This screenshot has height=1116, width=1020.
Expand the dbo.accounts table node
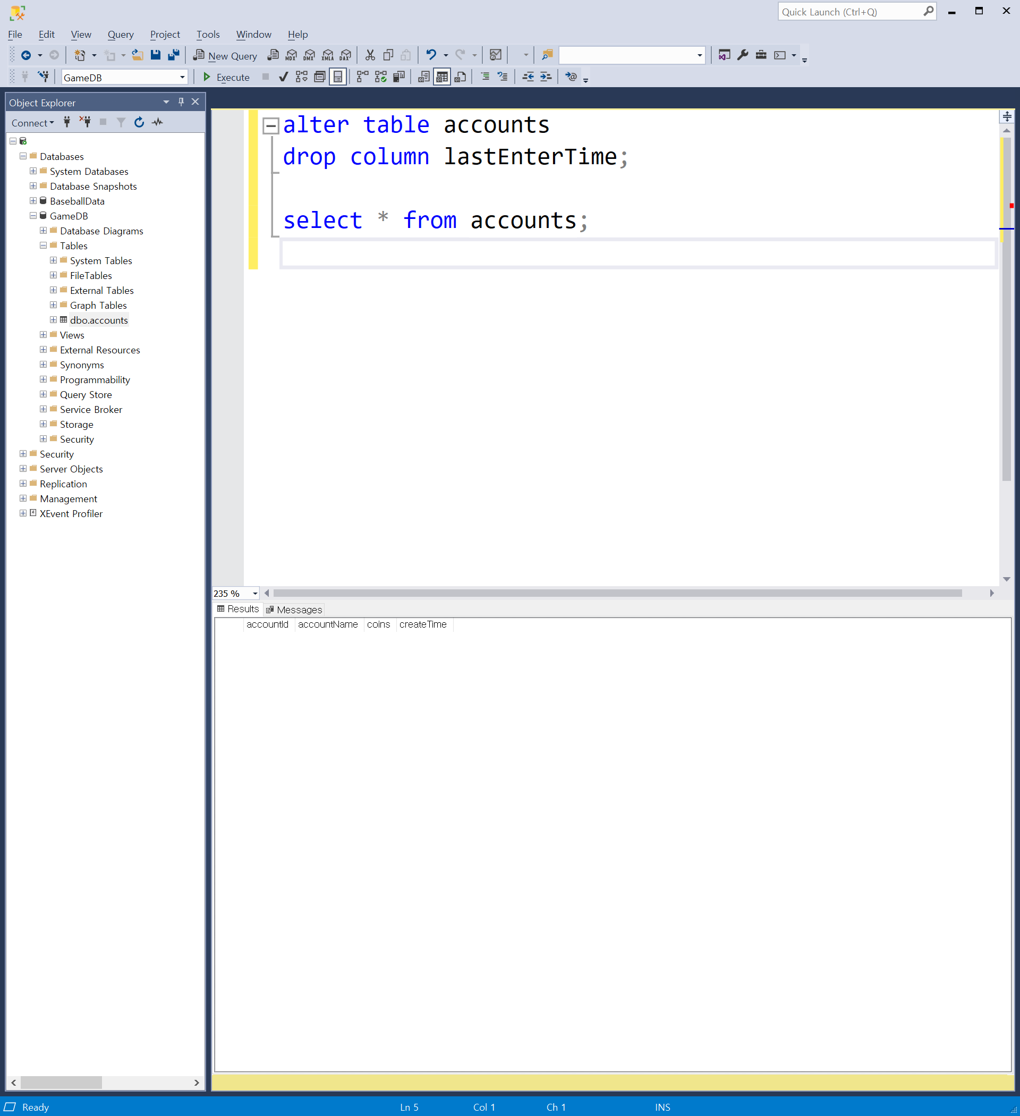[x=53, y=320]
